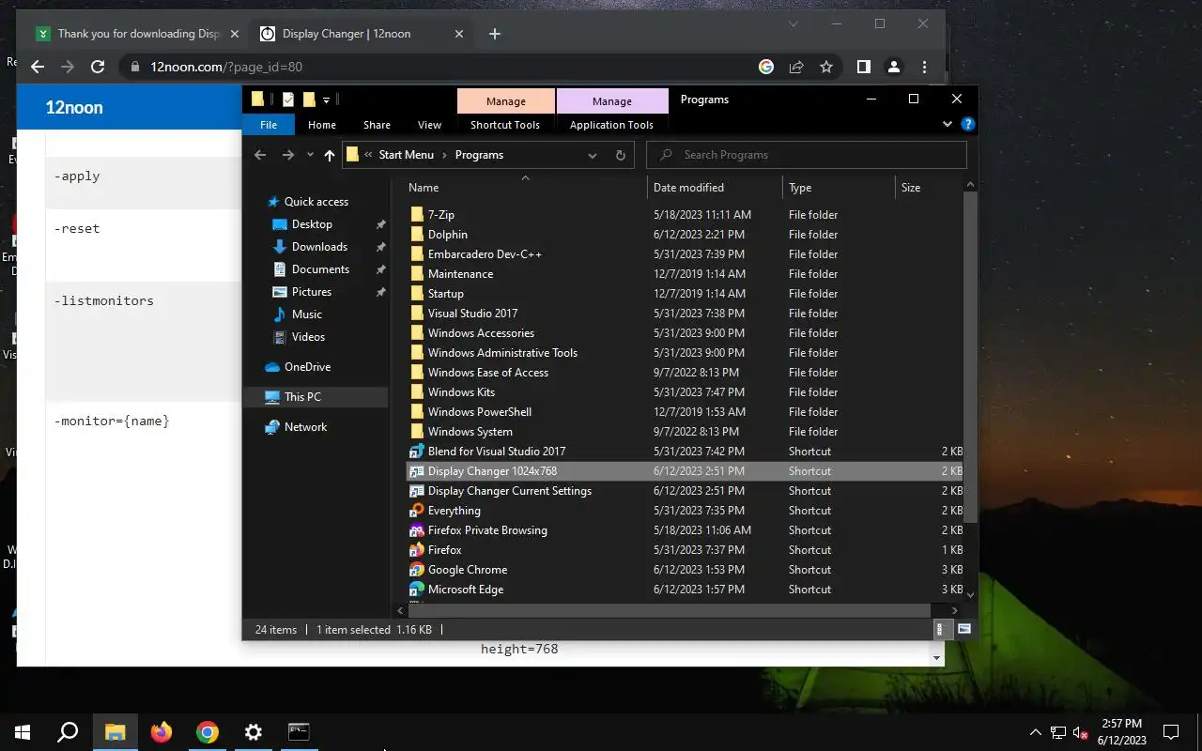Screen dimensions: 1202x751
Task: Click the 12noon site title link
Action: (x=74, y=107)
